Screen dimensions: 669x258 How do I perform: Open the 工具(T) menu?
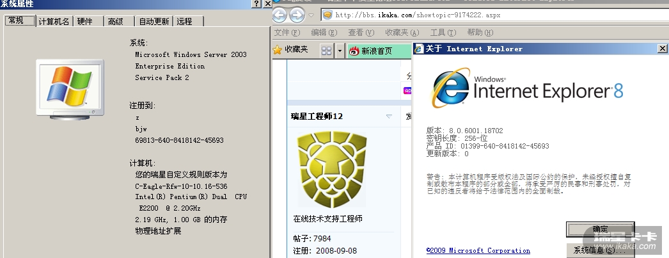pos(443,33)
